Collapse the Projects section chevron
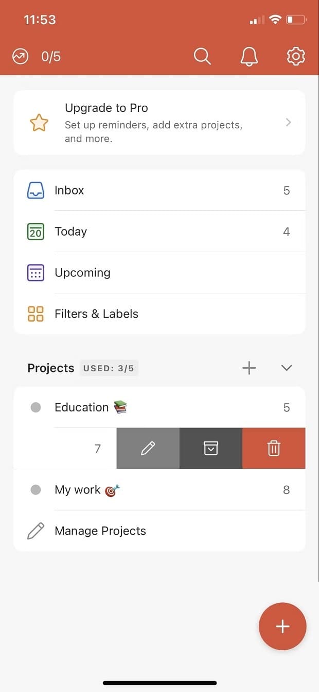 (287, 368)
